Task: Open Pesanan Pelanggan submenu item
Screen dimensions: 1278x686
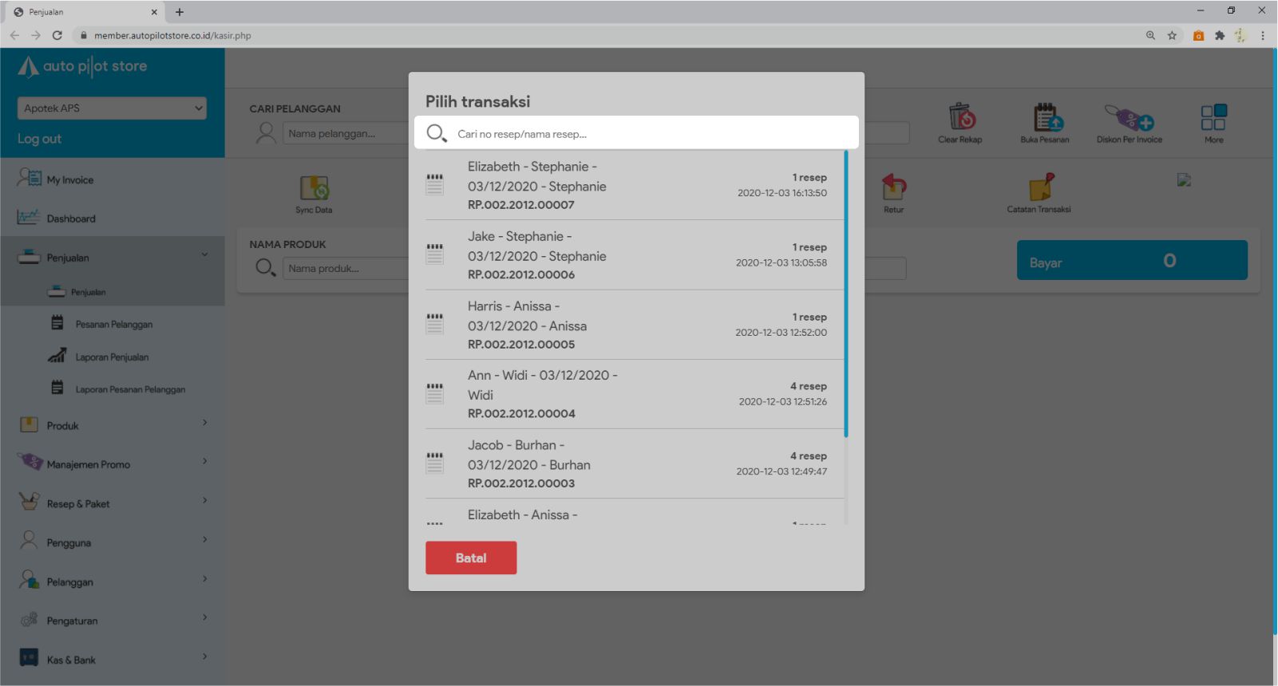Action: point(113,325)
